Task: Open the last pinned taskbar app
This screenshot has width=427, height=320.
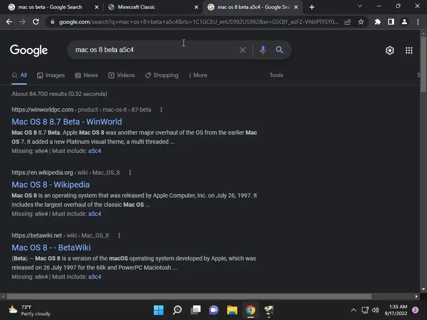Action: 269,310
